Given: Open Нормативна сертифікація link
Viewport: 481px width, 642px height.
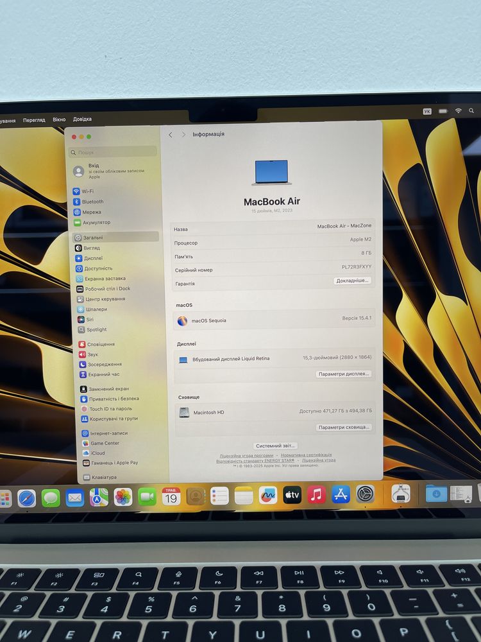Looking at the screenshot, I should (x=307, y=455).
